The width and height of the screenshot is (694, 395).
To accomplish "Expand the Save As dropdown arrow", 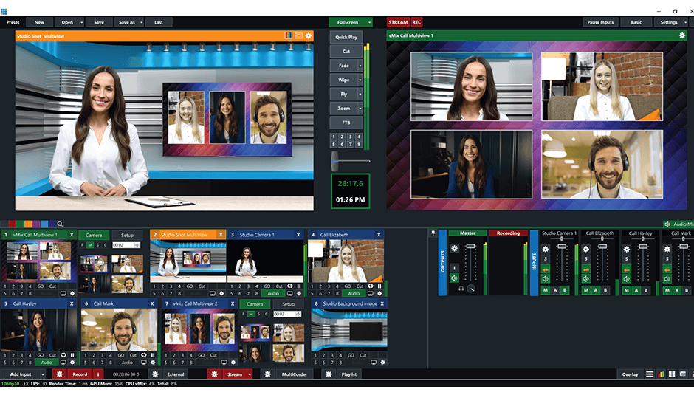I will point(140,22).
